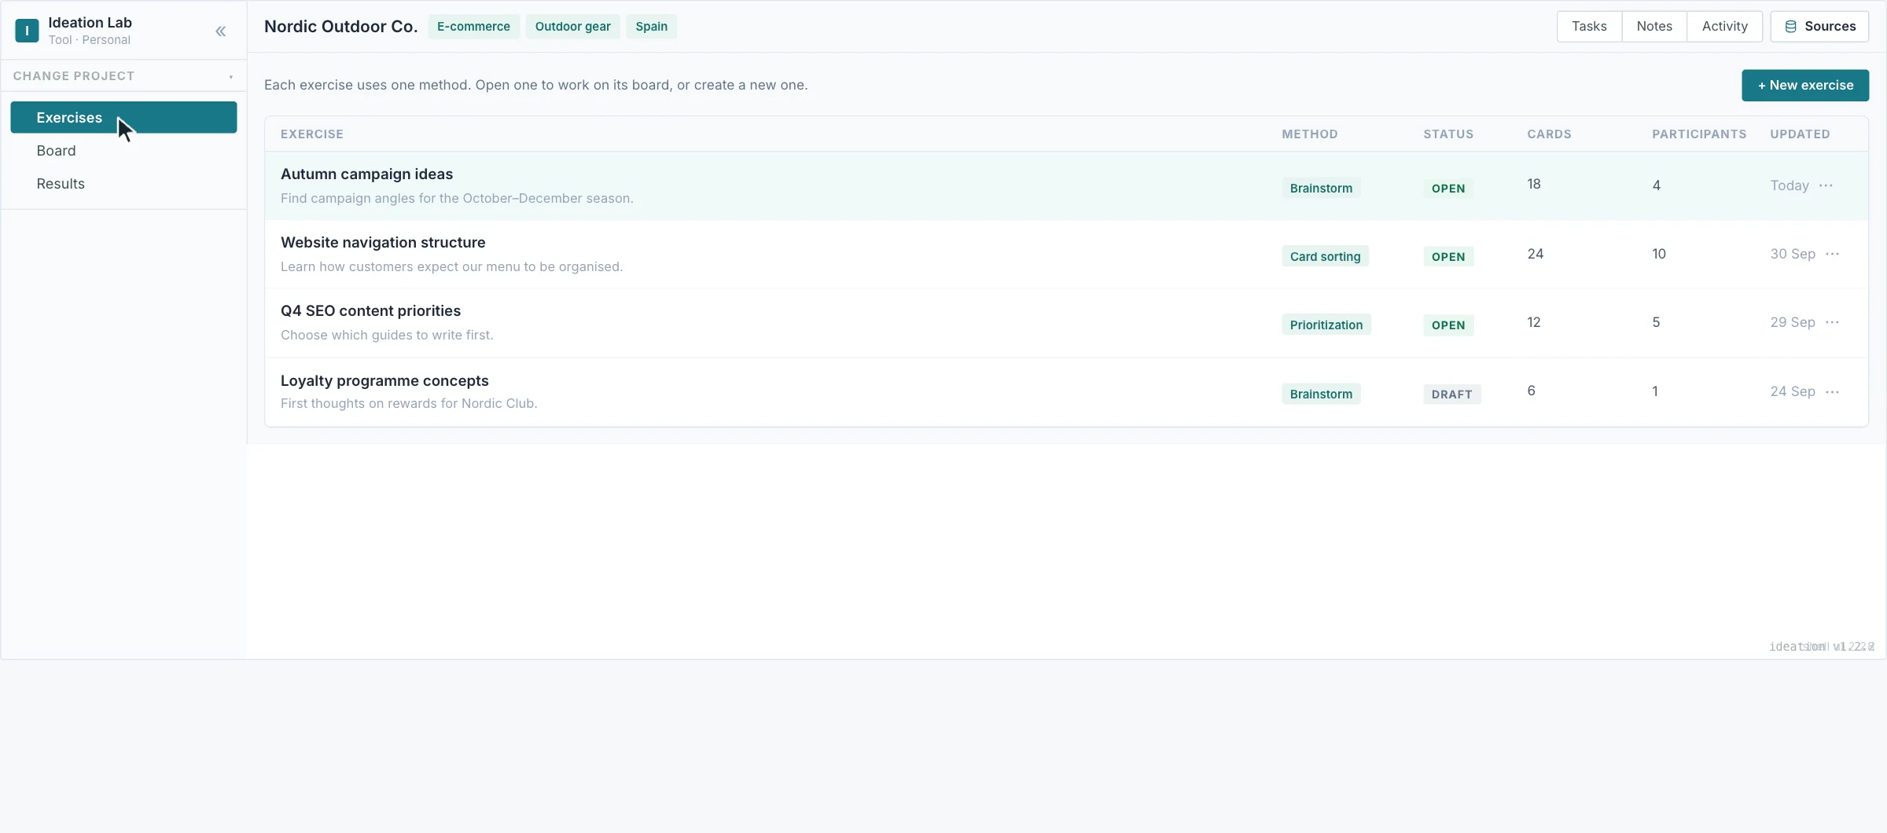
Task: Open more options for Q4 SEO content priorities
Action: 1832,322
